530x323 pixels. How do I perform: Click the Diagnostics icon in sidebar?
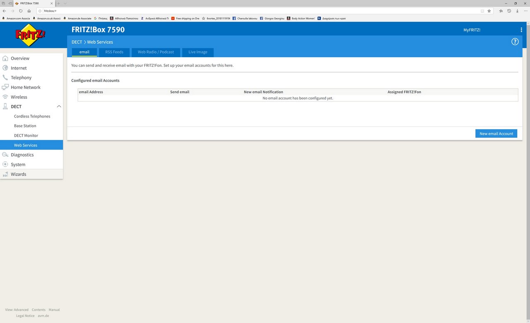[x=5, y=155]
